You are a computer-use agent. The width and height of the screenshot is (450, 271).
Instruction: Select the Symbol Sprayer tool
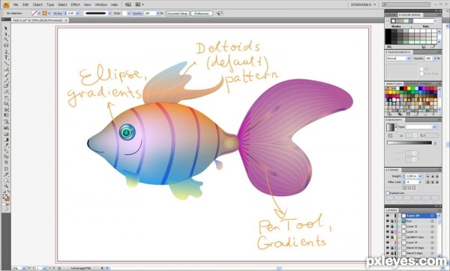(6, 122)
